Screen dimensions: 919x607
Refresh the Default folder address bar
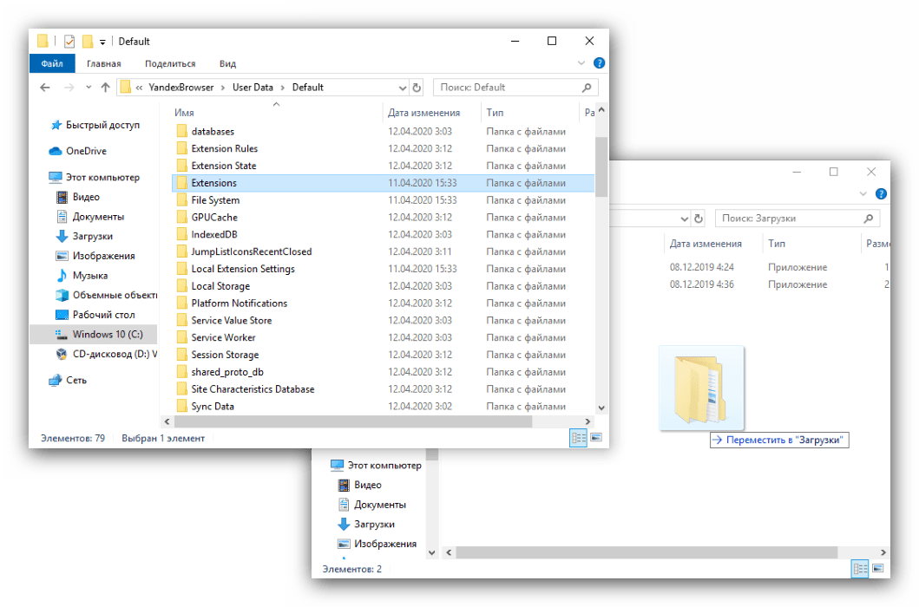(417, 88)
